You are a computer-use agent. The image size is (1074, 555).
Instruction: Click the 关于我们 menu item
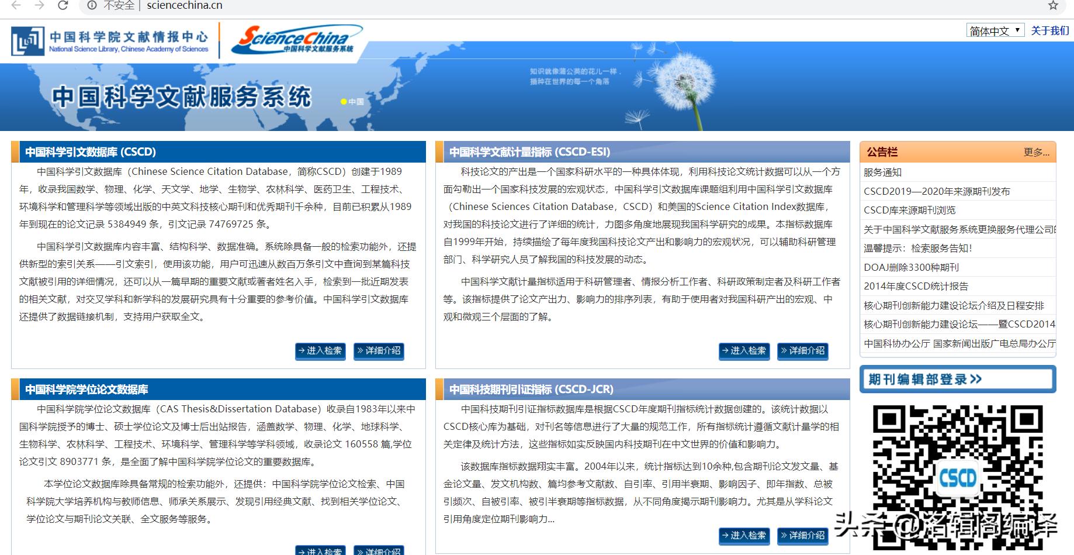pyautogui.click(x=1049, y=30)
